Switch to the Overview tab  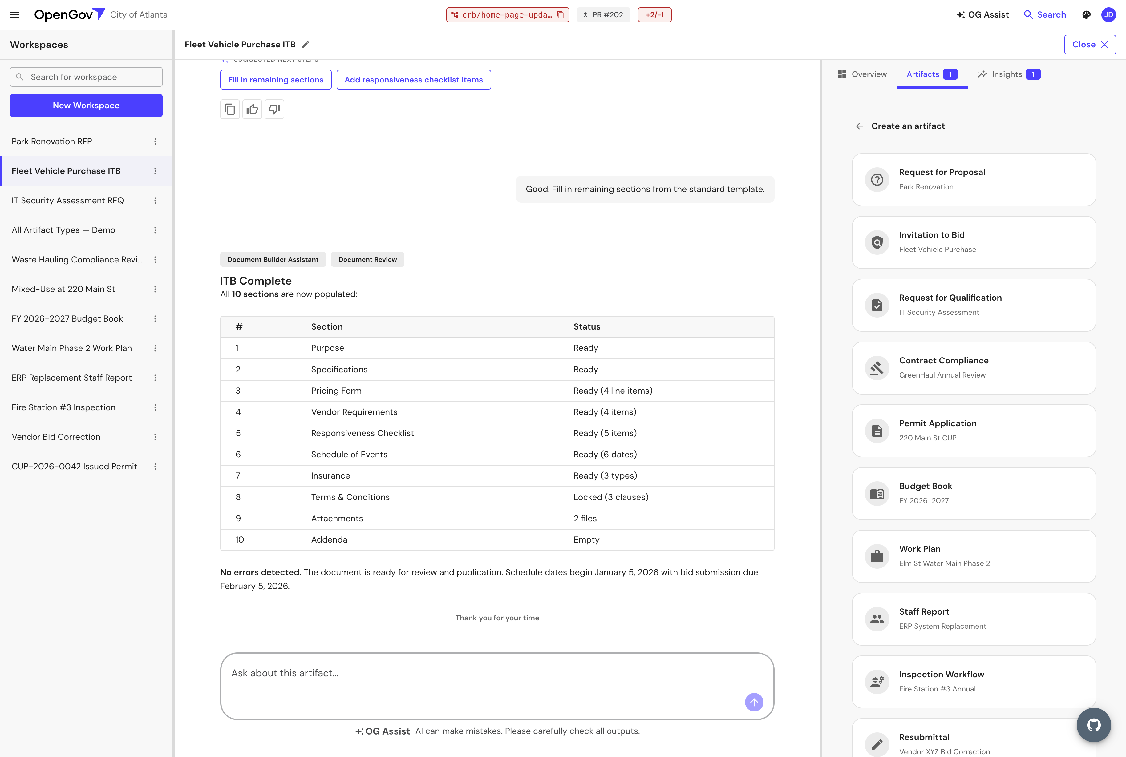tap(862, 74)
